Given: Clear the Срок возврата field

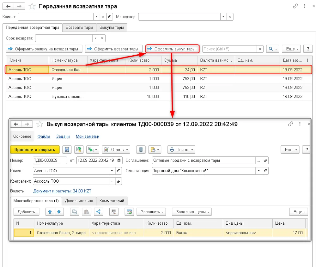Looking at the screenshot, I should (102, 38).
